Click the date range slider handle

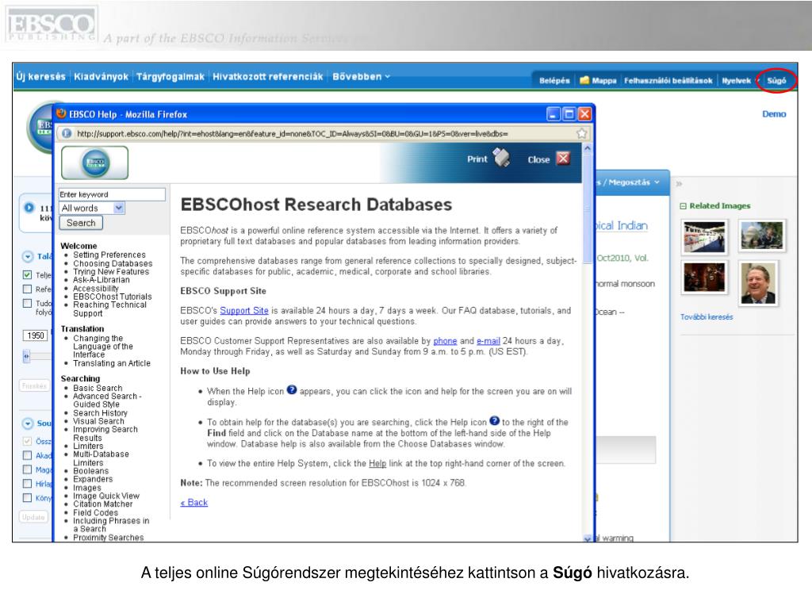26,356
